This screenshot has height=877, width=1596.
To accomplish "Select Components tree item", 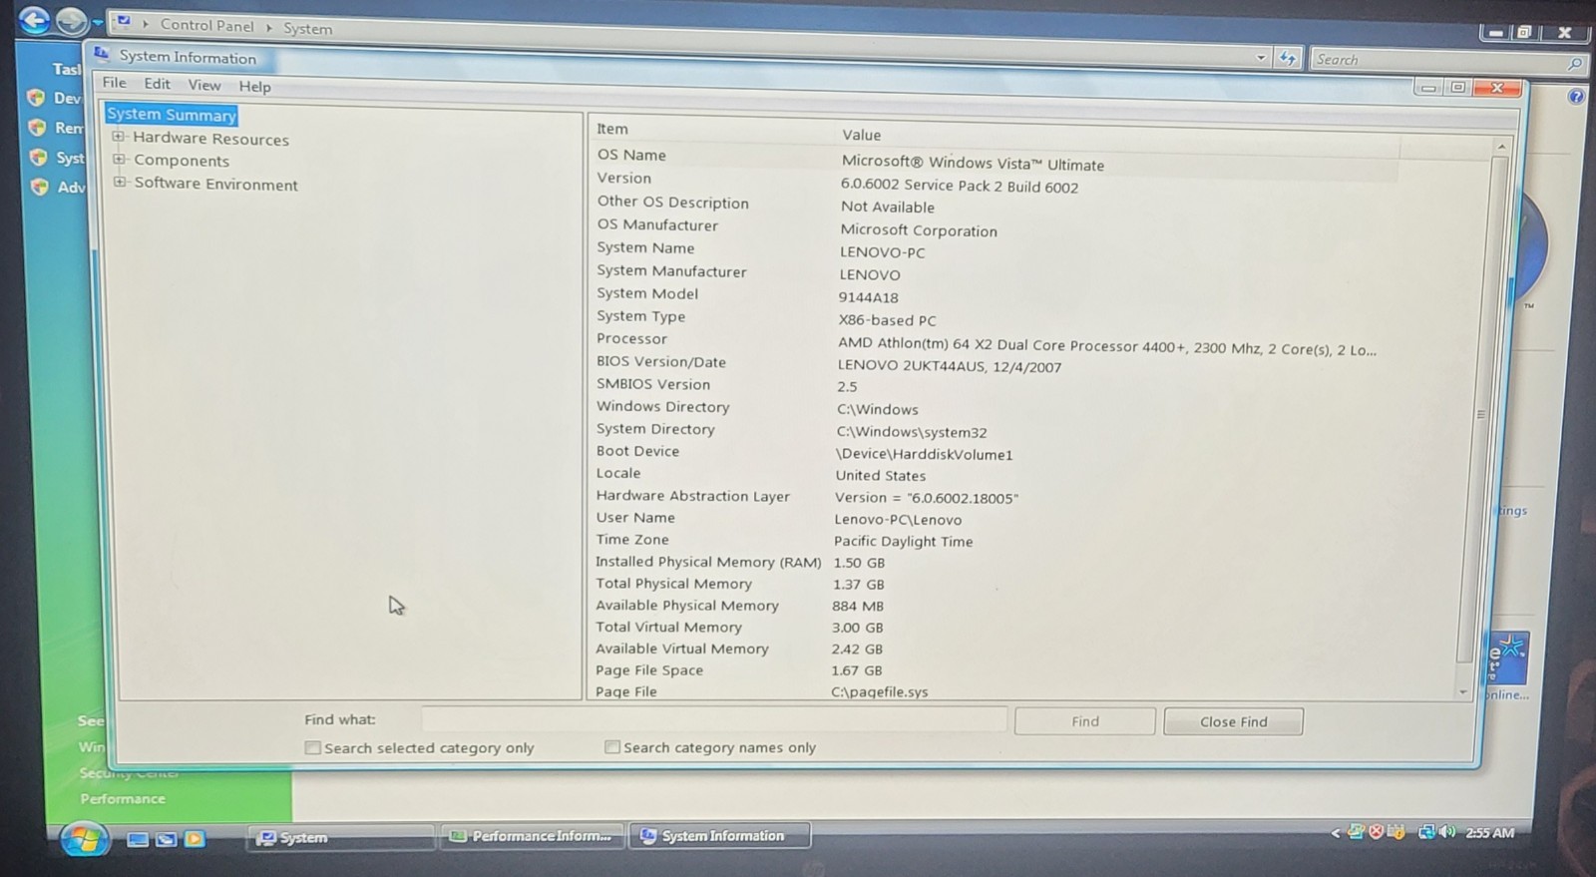I will 182,161.
